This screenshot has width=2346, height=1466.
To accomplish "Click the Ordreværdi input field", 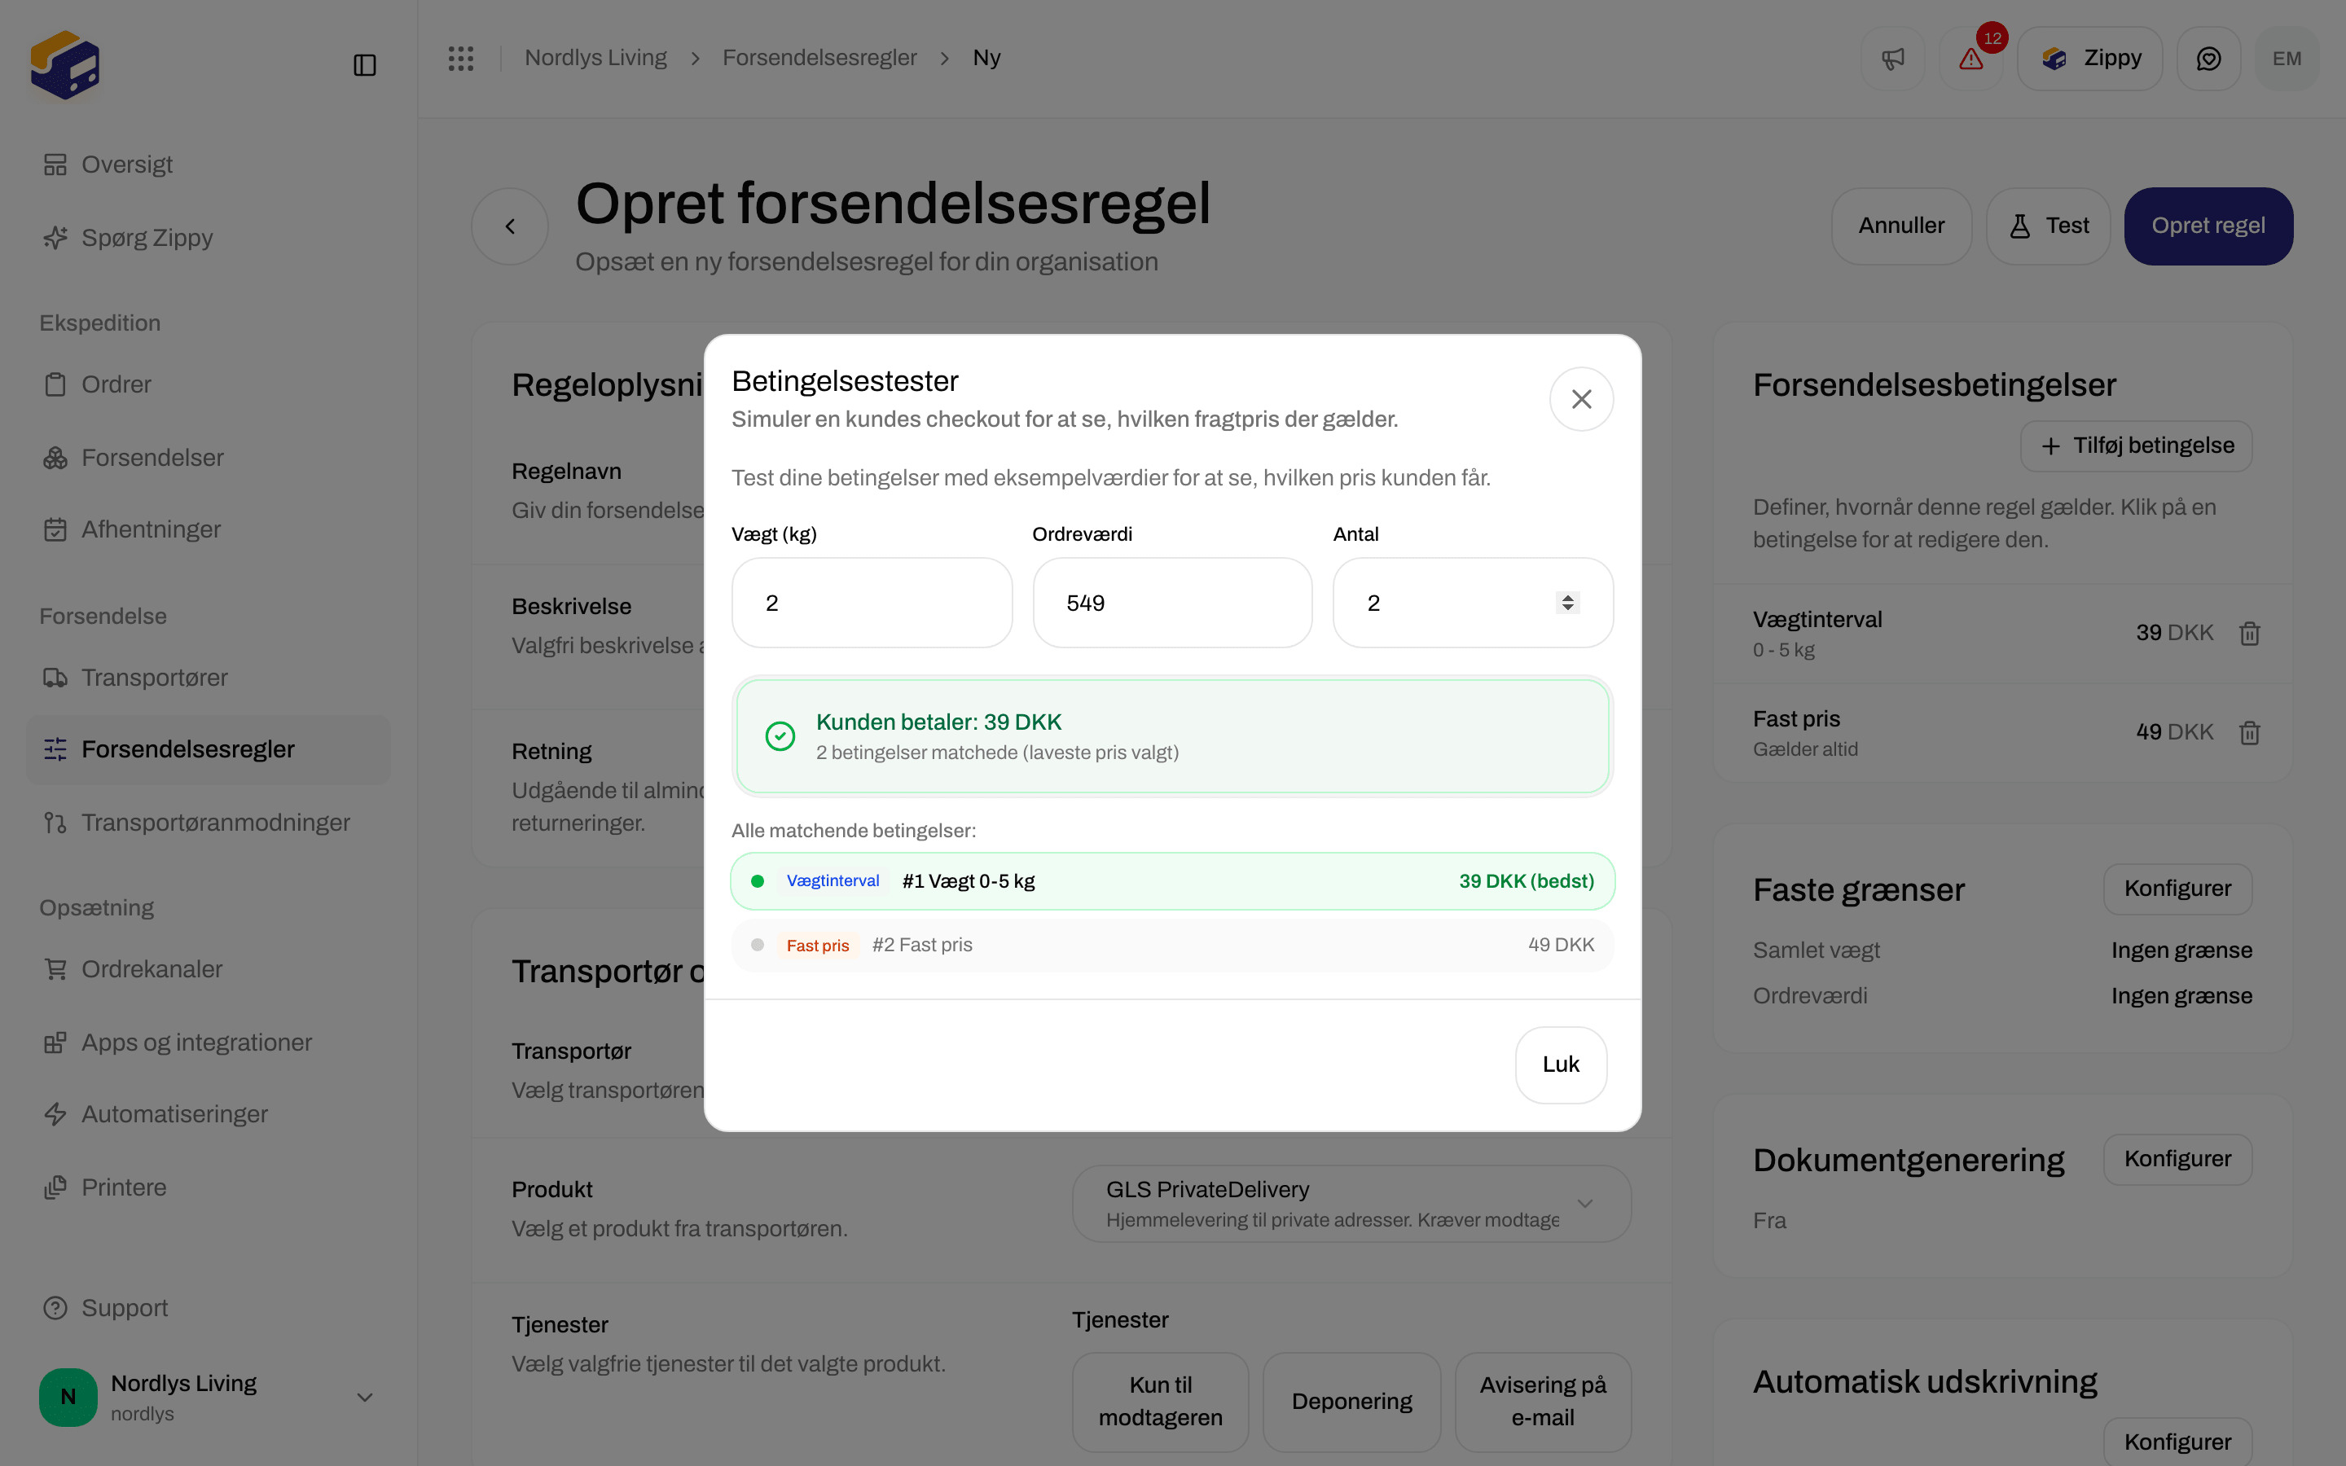I will click(1172, 603).
